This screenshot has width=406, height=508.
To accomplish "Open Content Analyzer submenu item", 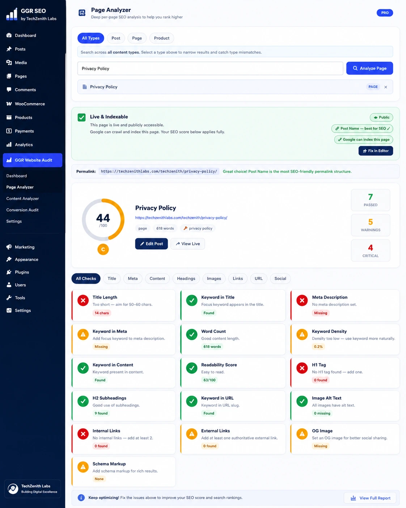I will coord(22,199).
